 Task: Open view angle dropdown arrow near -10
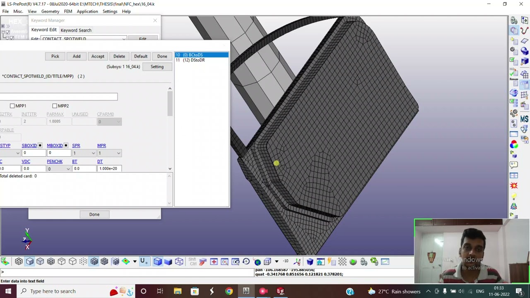click(277, 262)
